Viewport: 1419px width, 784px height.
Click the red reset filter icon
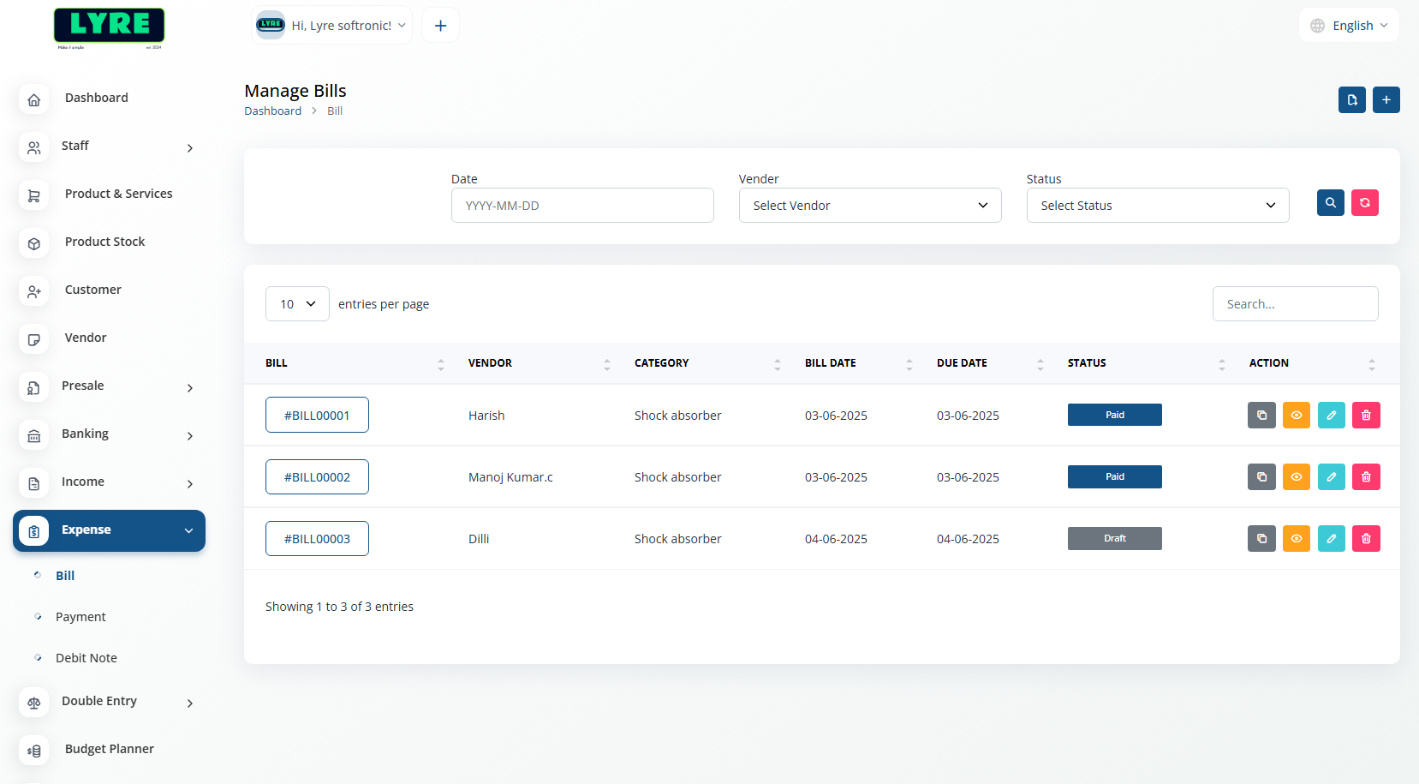1364,203
